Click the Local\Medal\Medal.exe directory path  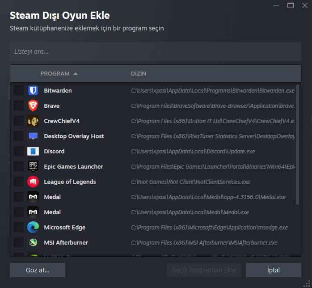pyautogui.click(x=190, y=212)
